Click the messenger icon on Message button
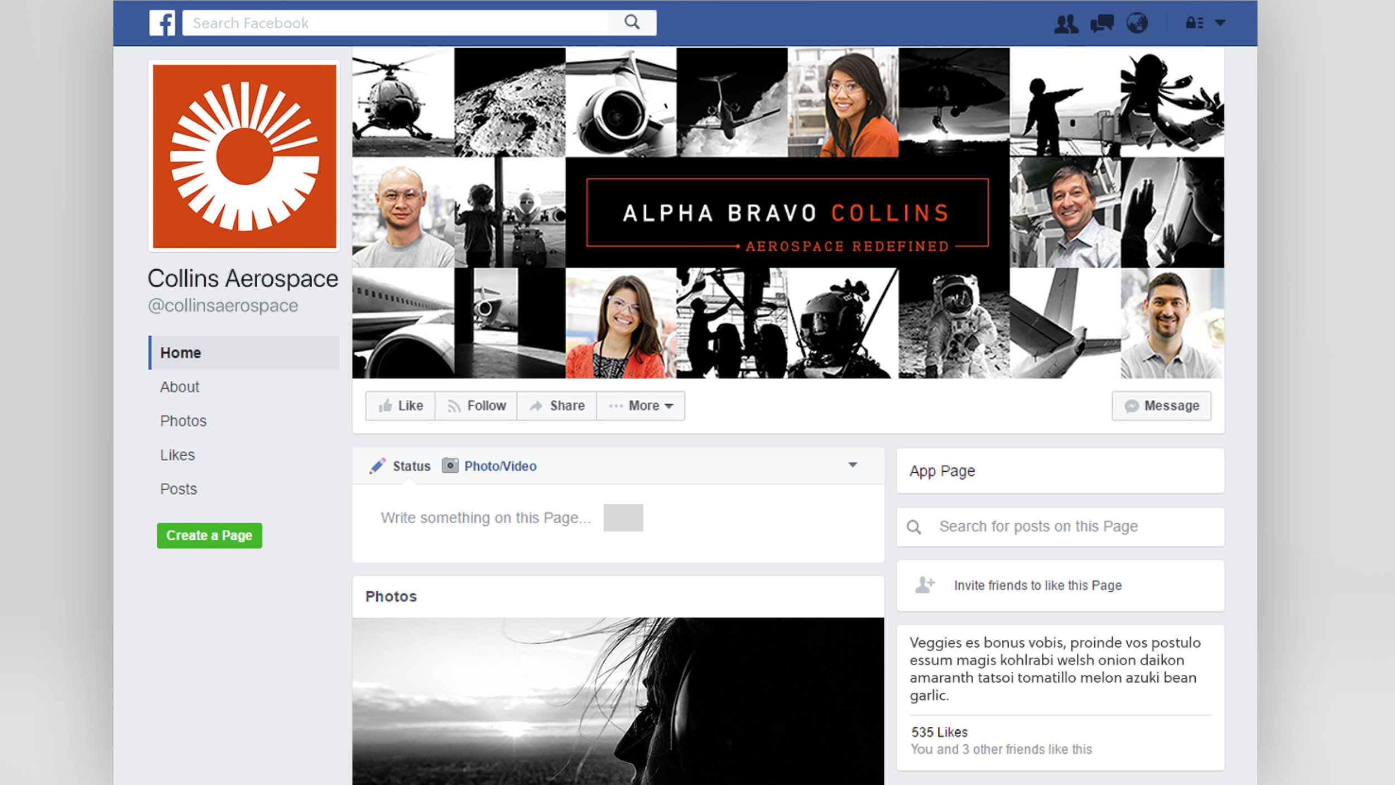 pyautogui.click(x=1132, y=406)
